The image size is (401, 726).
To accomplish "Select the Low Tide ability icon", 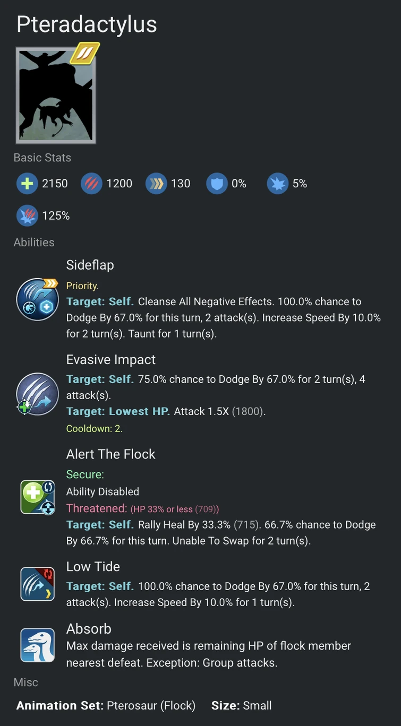I will coord(37,584).
